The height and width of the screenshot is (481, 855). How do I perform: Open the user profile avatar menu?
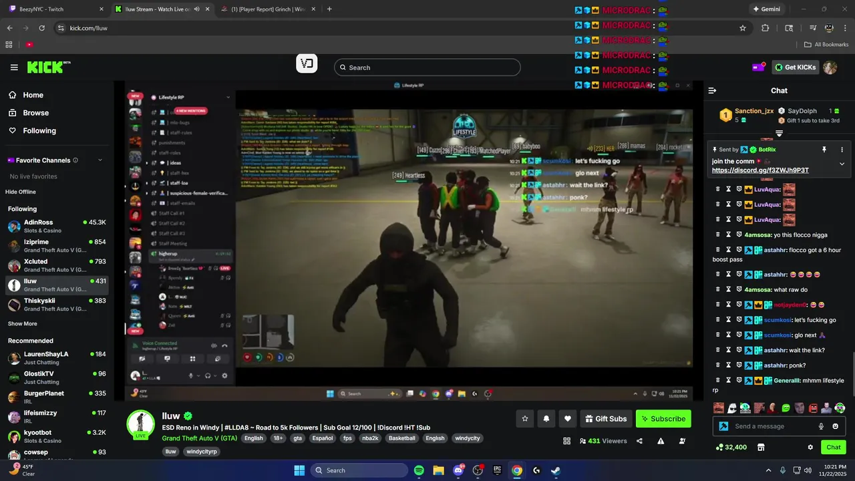(830, 67)
